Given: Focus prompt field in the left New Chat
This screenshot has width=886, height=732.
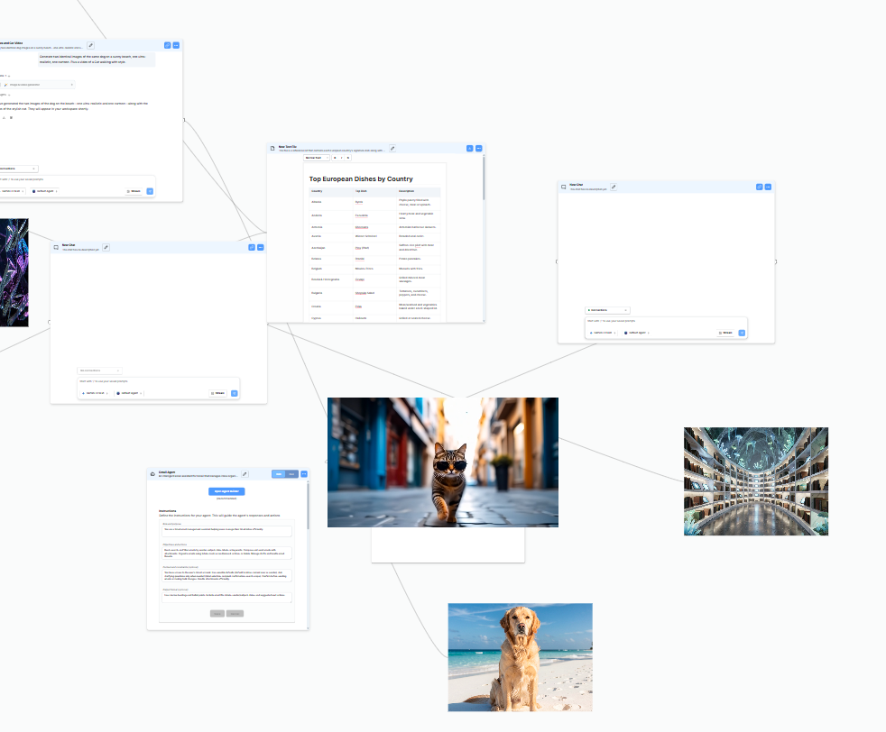Looking at the screenshot, I should (158, 381).
